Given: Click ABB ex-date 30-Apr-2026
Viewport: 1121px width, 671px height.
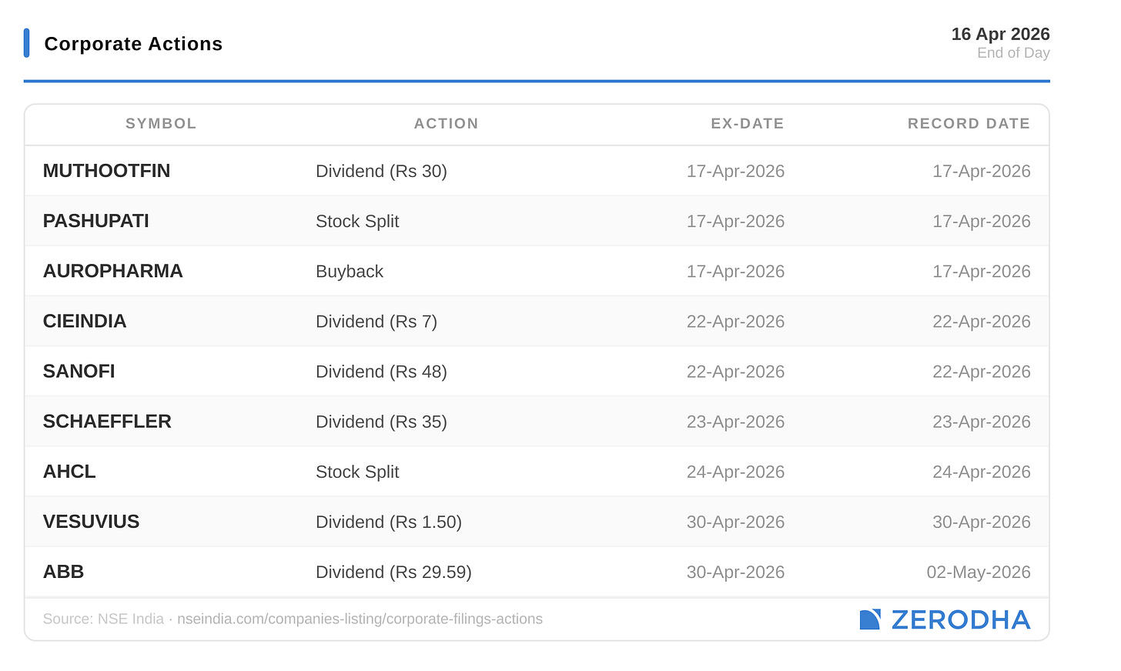Looking at the screenshot, I should pos(735,572).
